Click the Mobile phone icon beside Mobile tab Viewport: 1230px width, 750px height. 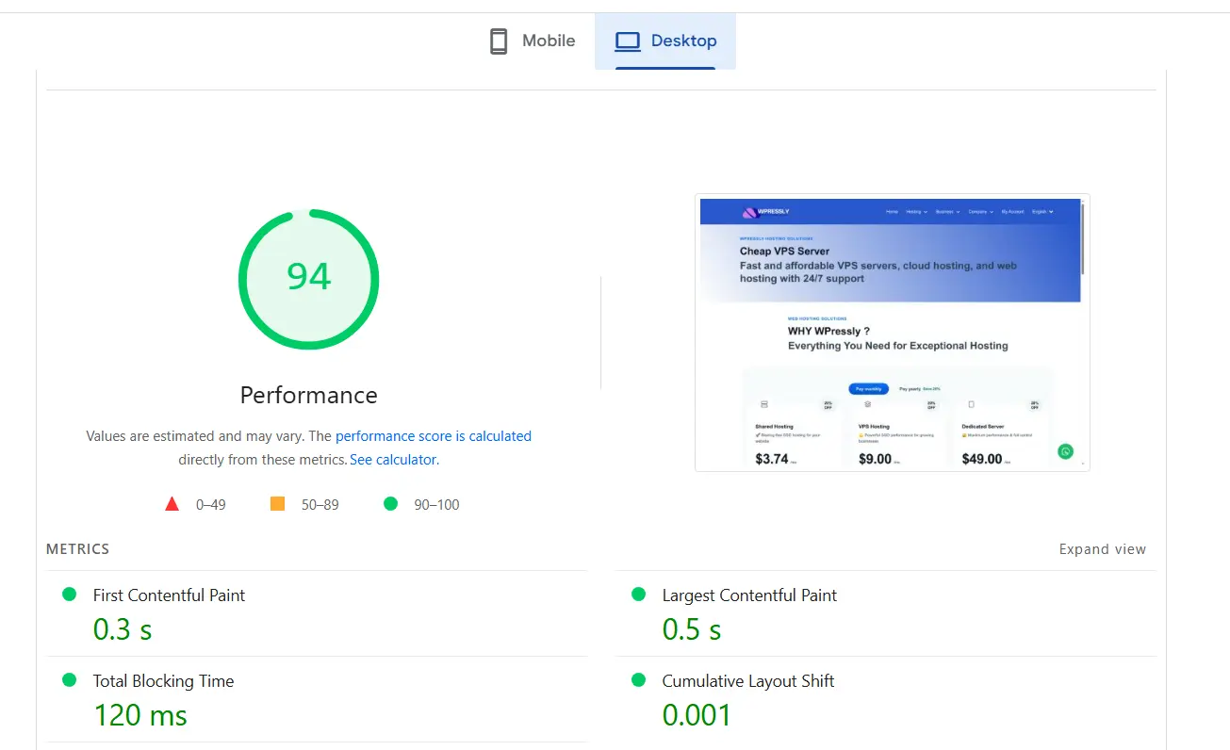[497, 41]
